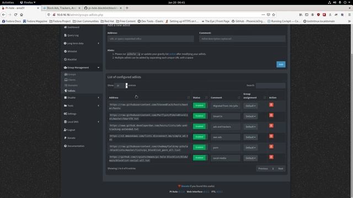Viewport: 353px width, 198px height.
Task: Open GNOME Activities overview
Action: pyautogui.click(x=8, y=2)
